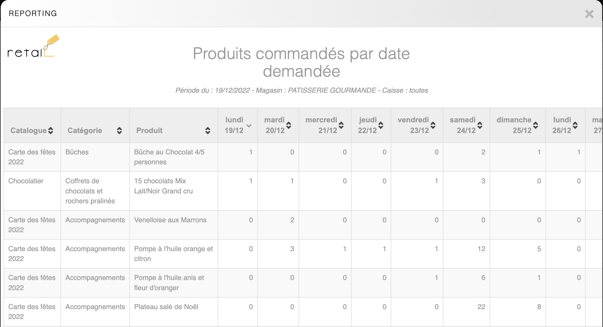This screenshot has height=327, width=603.
Task: Click the Produit column sort arrows
Action: pyautogui.click(x=208, y=131)
